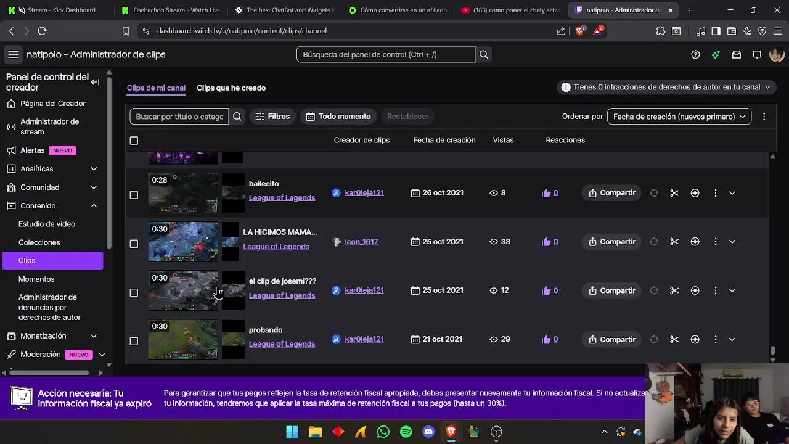Click plus-circle icon for el clip de josemi

click(x=695, y=290)
